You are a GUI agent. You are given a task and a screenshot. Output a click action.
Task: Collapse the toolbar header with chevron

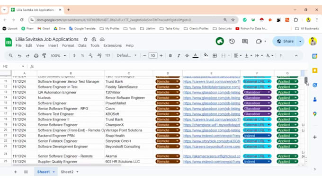point(296,56)
